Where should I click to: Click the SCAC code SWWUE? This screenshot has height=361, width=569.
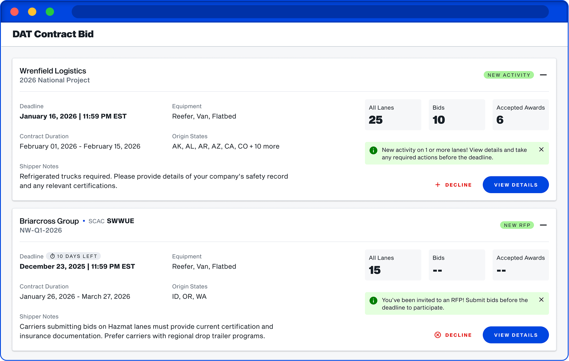(120, 221)
